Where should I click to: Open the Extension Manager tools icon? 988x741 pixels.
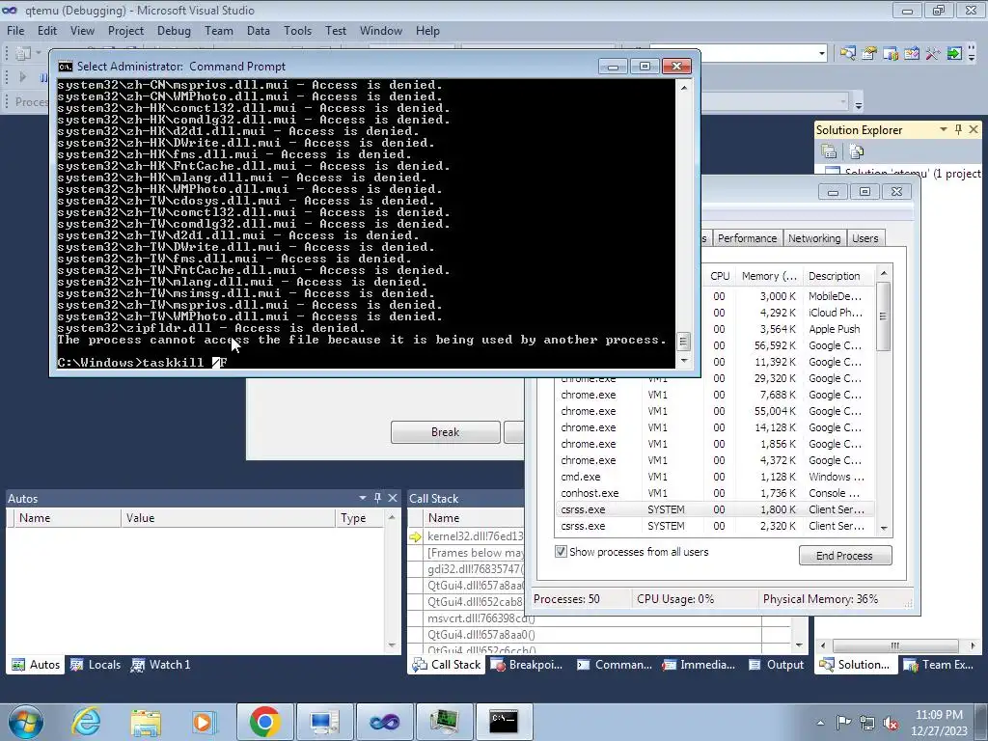pyautogui.click(x=933, y=54)
